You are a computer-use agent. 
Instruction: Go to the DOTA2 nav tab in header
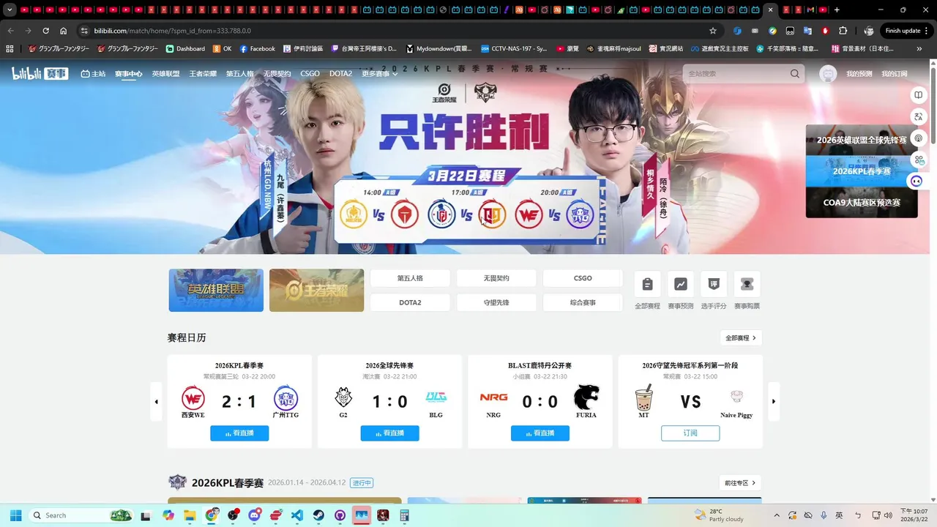point(340,74)
